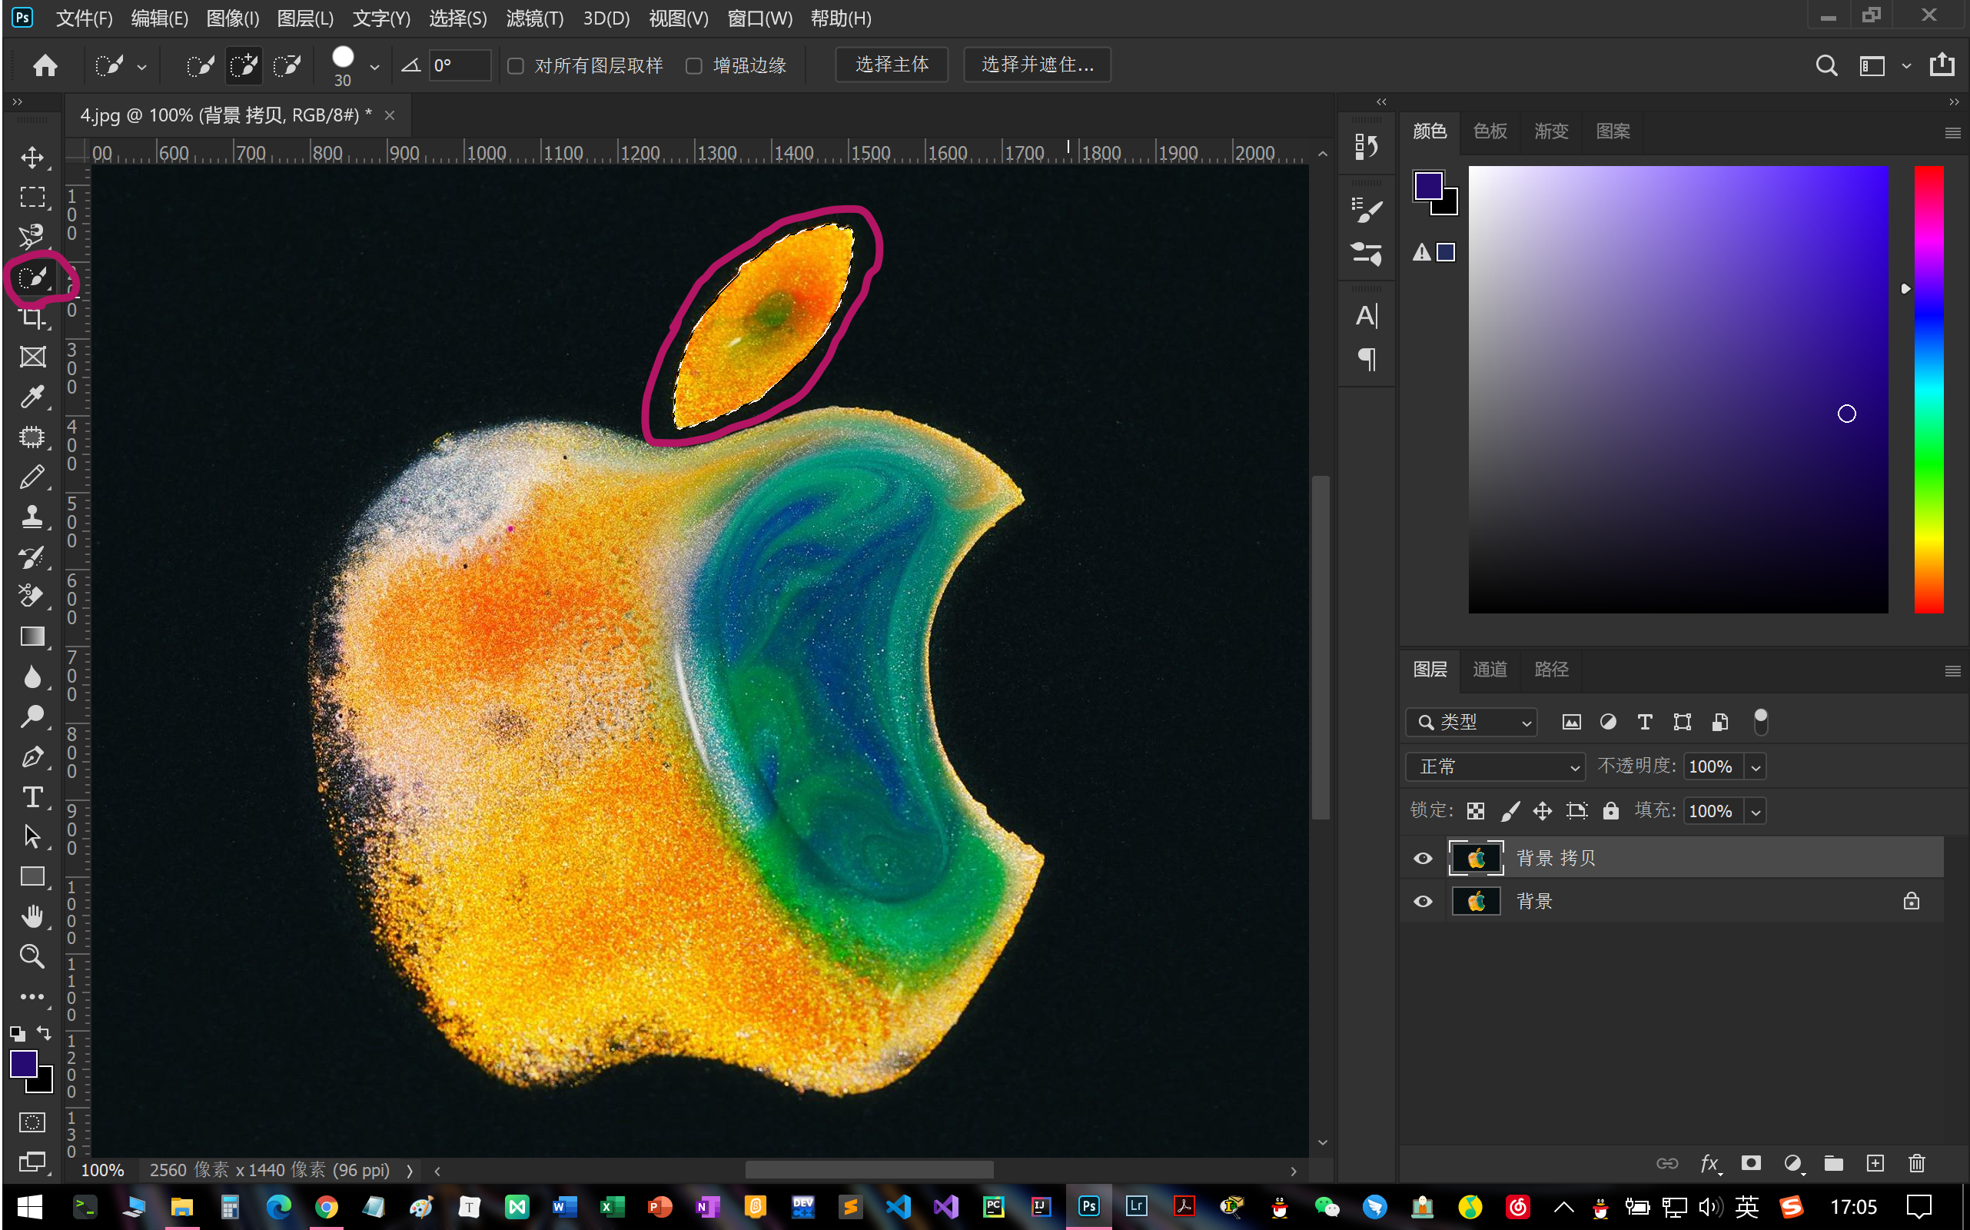
Task: Toggle lock transparent pixels
Action: coord(1475,811)
